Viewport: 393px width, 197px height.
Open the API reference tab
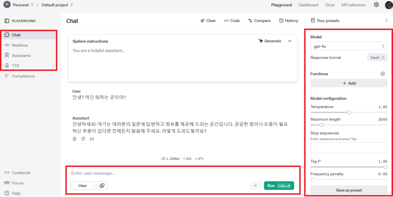pyautogui.click(x=353, y=5)
